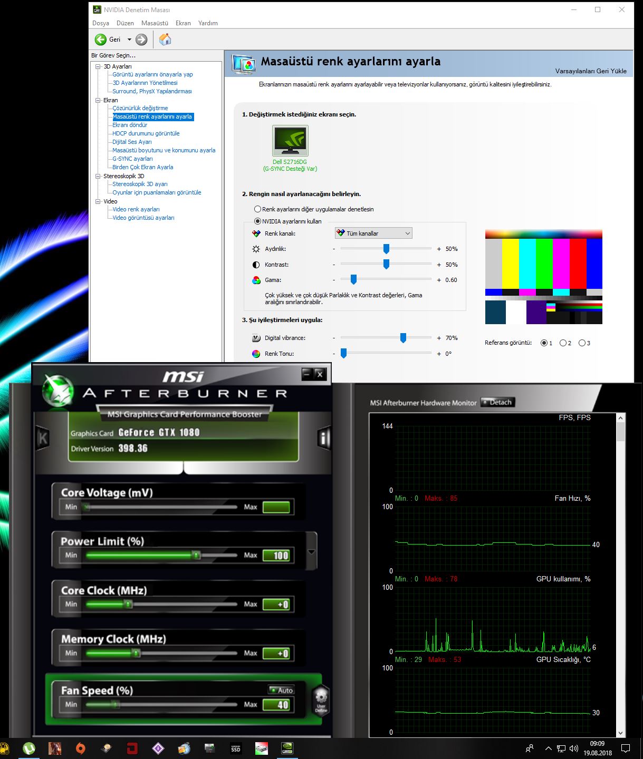Open the game character portrait taskbar icon
Image resolution: width=643 pixels, height=759 pixels.
(x=55, y=748)
